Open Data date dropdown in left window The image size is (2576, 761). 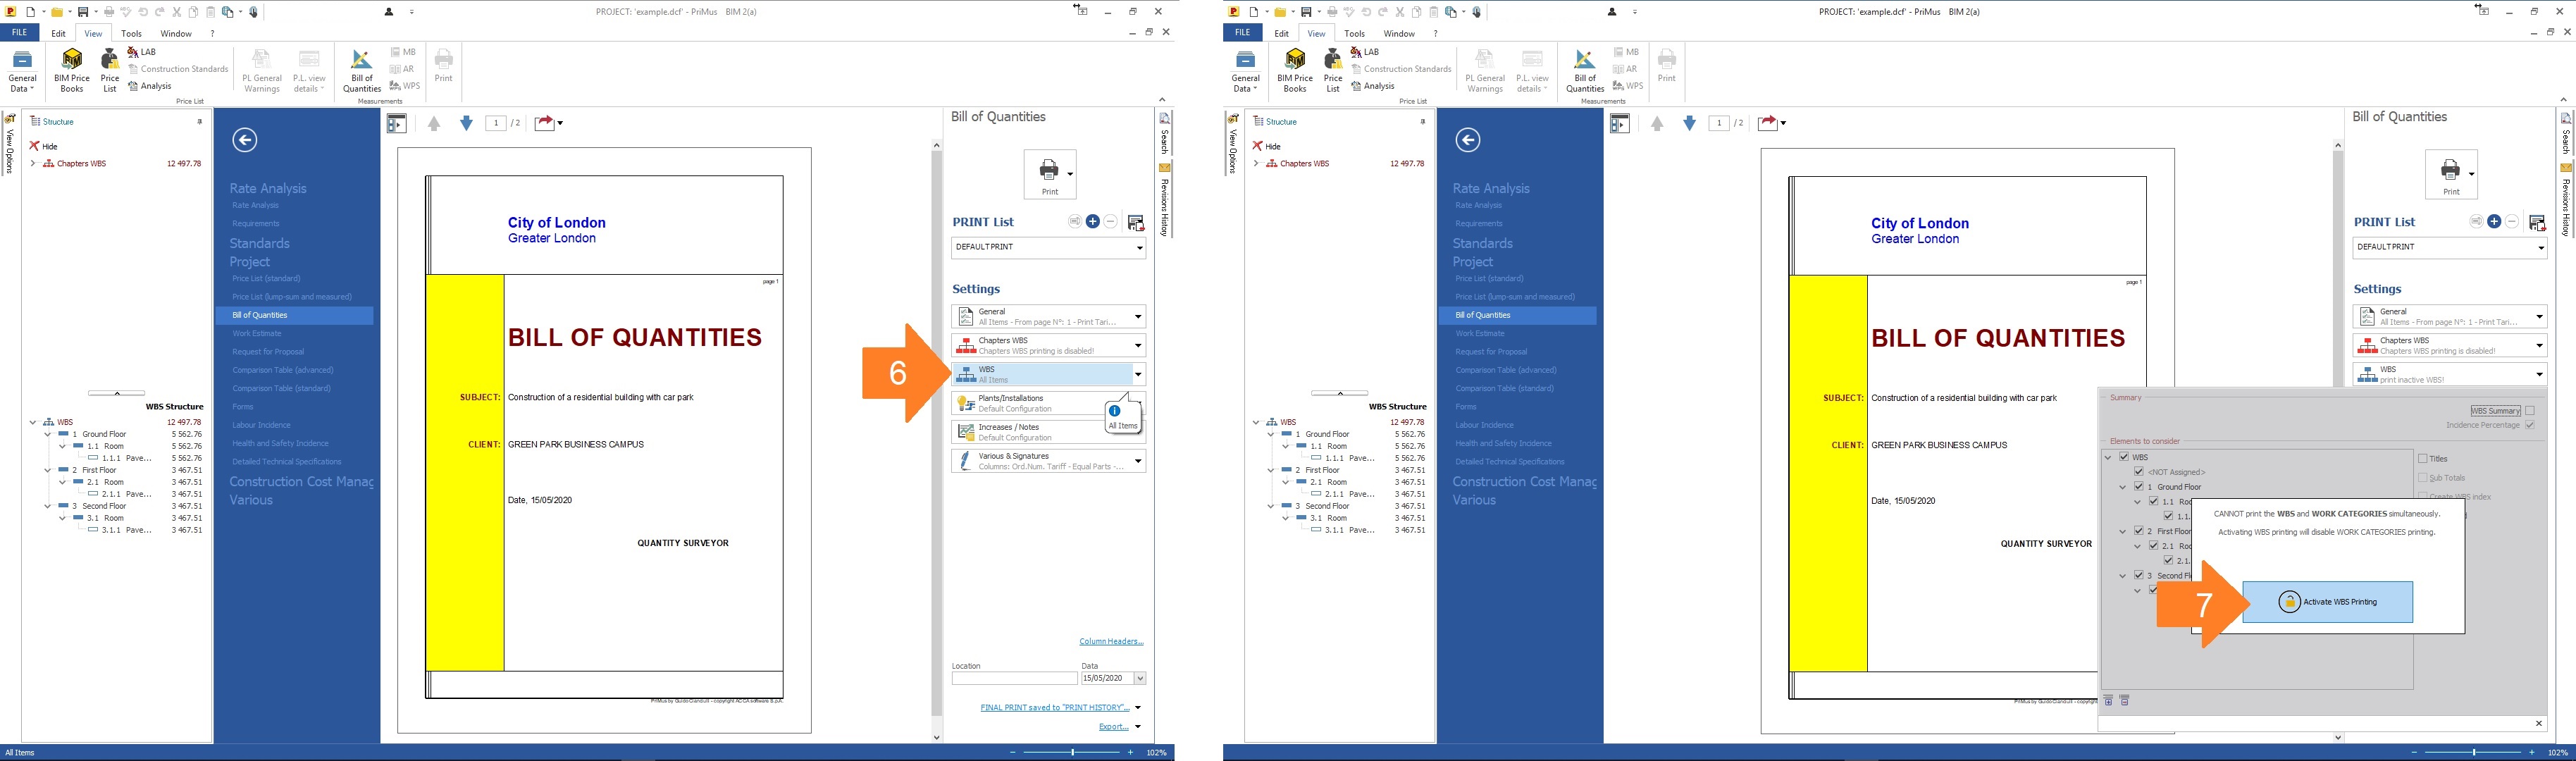coord(1140,678)
